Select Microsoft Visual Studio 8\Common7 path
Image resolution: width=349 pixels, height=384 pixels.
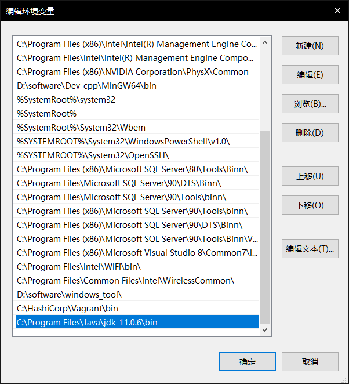(137, 253)
